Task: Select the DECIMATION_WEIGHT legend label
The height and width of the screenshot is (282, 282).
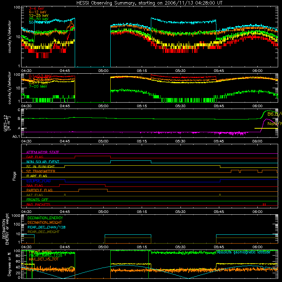Action: (x=45, y=223)
